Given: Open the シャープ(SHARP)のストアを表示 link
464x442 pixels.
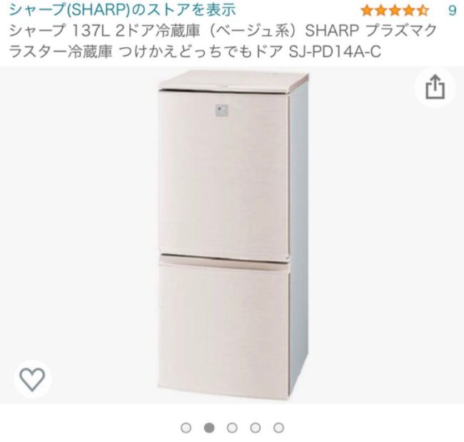Looking at the screenshot, I should tap(123, 10).
